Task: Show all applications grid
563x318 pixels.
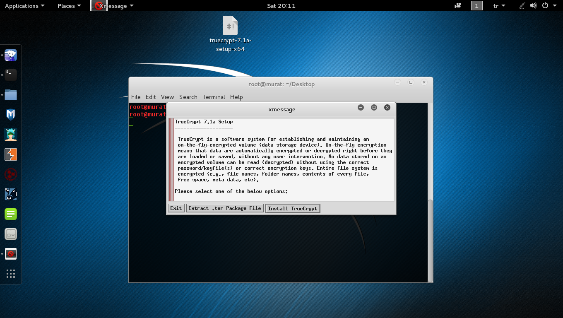Action: pyautogui.click(x=11, y=274)
